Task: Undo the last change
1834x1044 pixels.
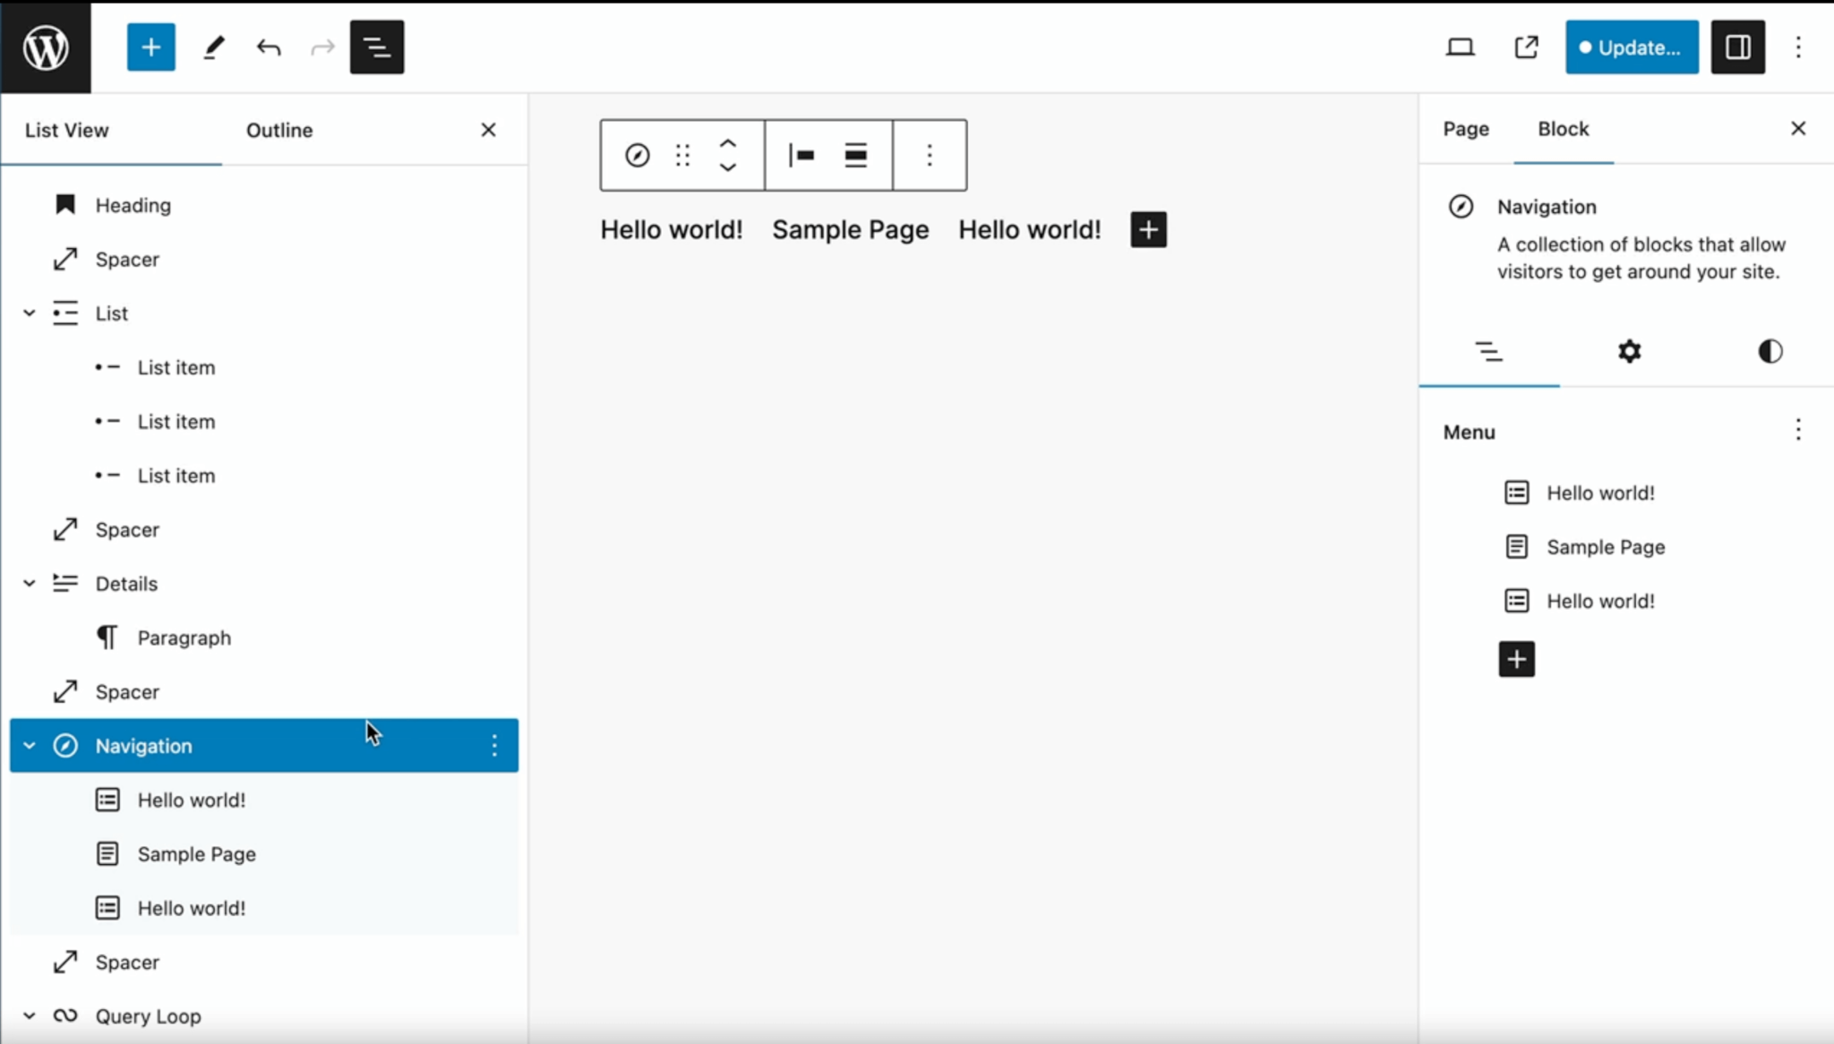Action: coord(269,47)
